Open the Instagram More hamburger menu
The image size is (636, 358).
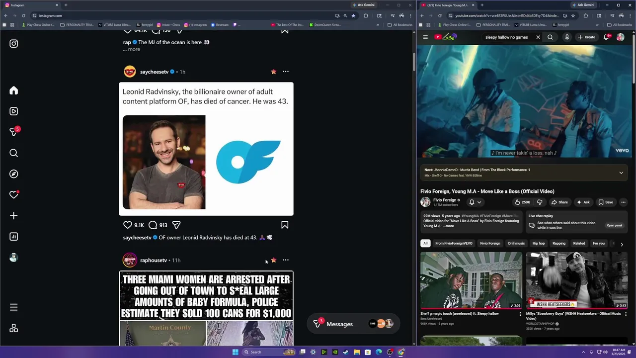coord(14,307)
